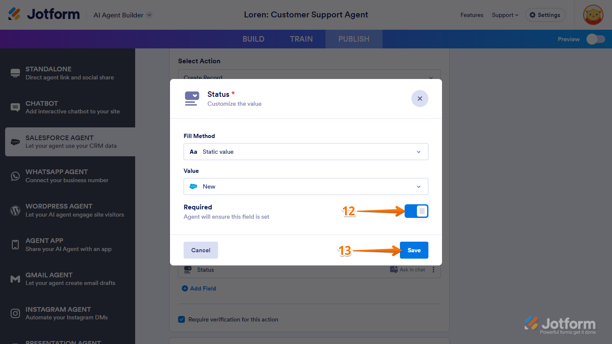Expand the AI Agent Builder menu
Screen dimensions: 612x344
pyautogui.click(x=122, y=14)
